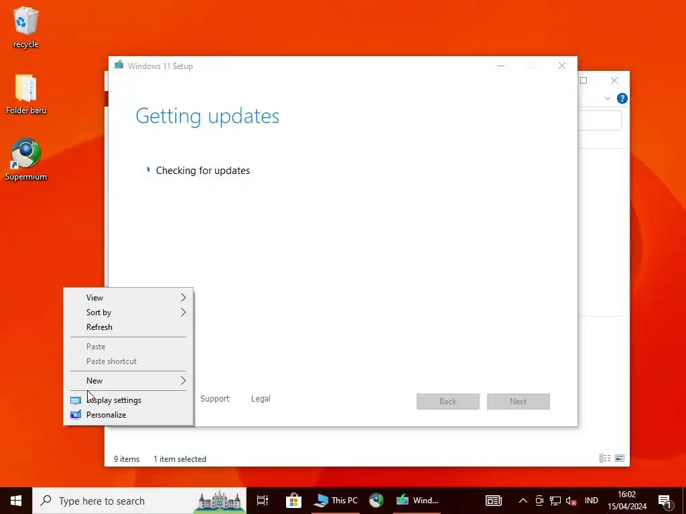Expand the ribbon chevron in Explorer window
The width and height of the screenshot is (686, 514).
point(607,98)
